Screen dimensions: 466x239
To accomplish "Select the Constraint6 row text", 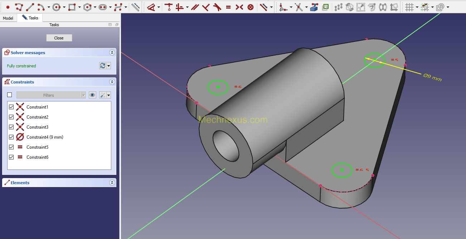I will 37,157.
